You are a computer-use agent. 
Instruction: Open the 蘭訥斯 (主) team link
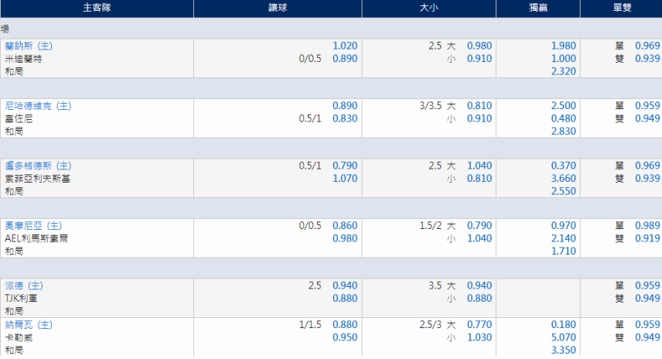29,46
